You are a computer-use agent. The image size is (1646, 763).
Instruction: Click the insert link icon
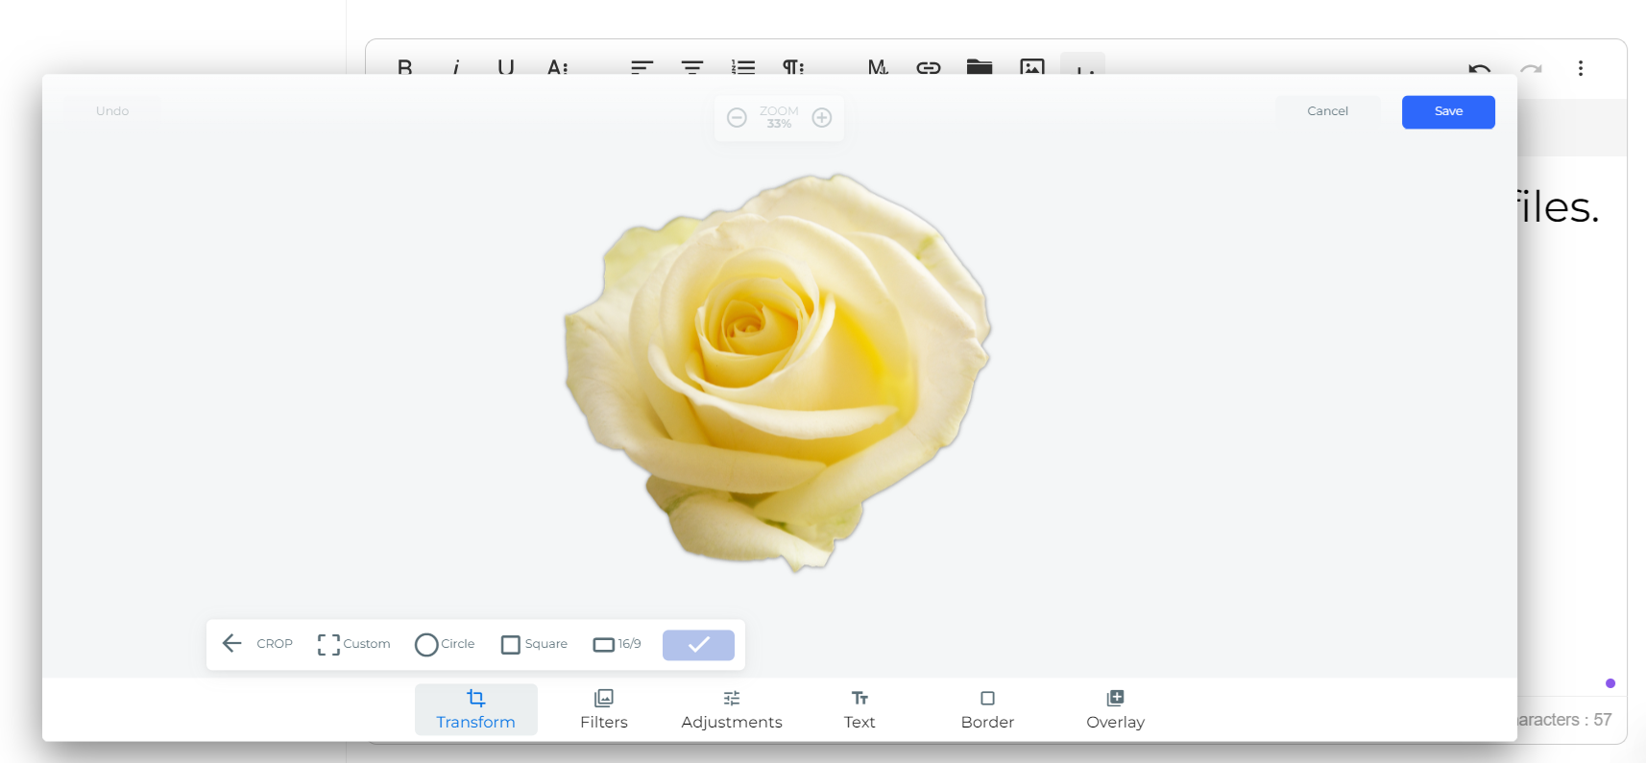[928, 67]
